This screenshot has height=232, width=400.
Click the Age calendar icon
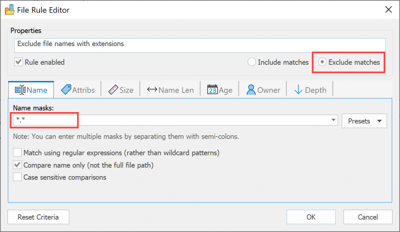pos(212,89)
